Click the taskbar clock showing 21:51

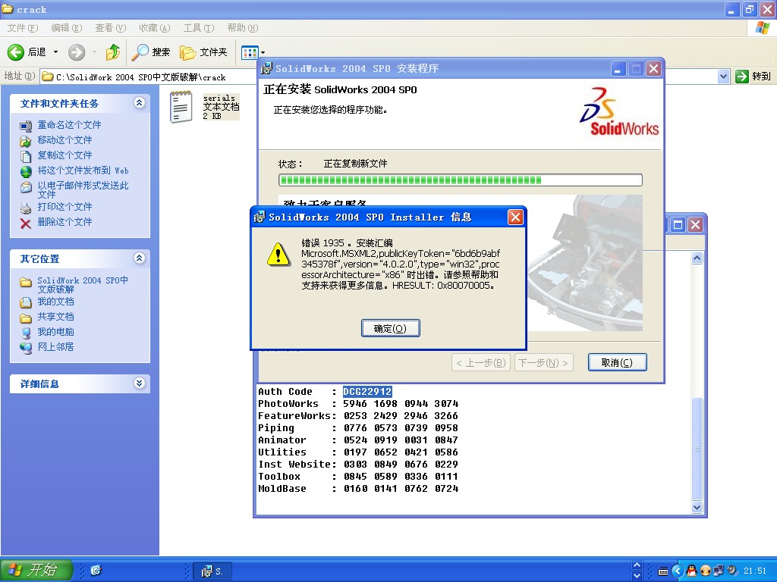click(755, 571)
